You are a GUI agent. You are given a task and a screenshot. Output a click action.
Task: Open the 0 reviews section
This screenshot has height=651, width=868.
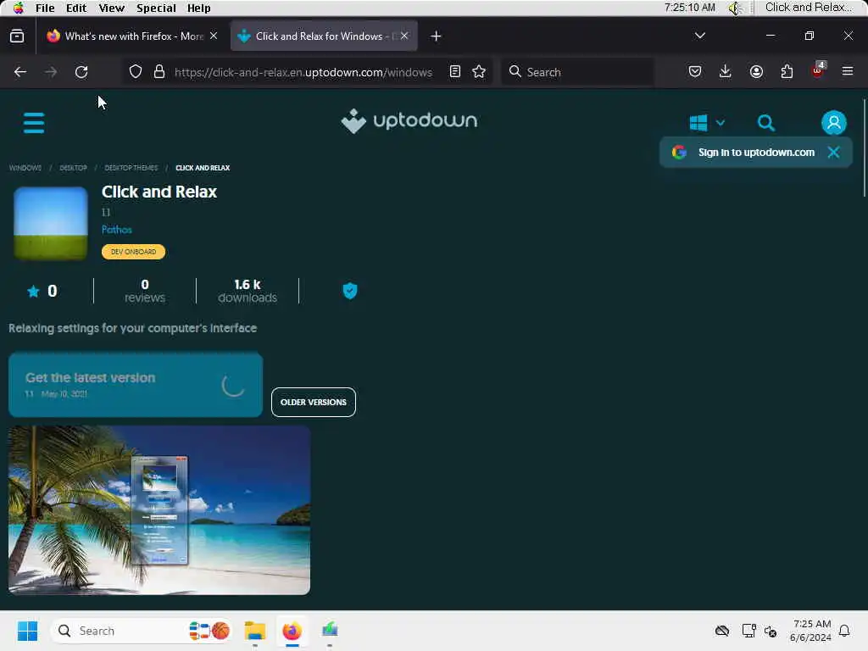(144, 291)
